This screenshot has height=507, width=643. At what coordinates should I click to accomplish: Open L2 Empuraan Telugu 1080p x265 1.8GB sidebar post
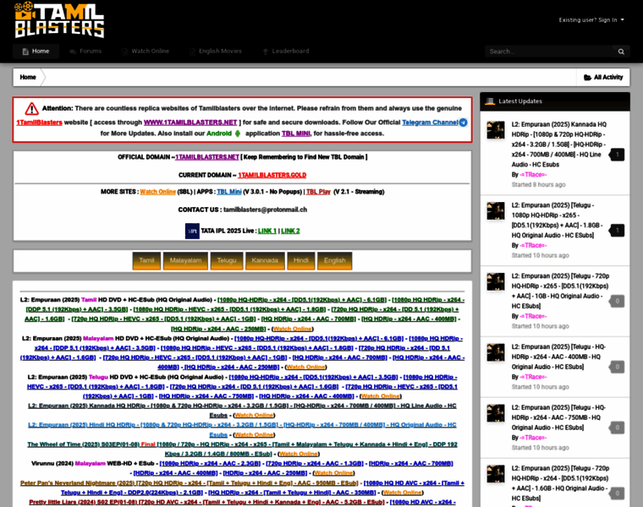(558, 221)
